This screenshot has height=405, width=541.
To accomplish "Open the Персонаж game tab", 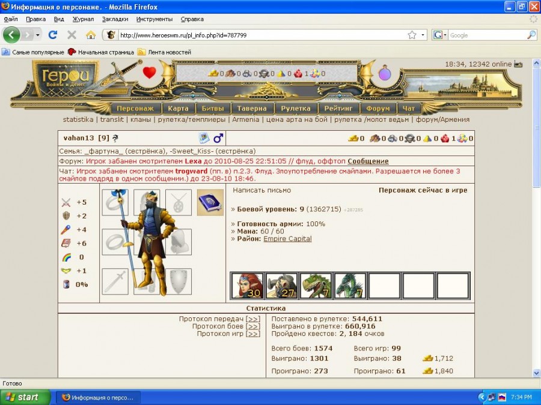I will (x=135, y=109).
